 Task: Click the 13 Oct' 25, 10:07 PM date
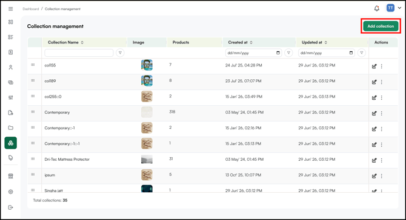pos(244,175)
